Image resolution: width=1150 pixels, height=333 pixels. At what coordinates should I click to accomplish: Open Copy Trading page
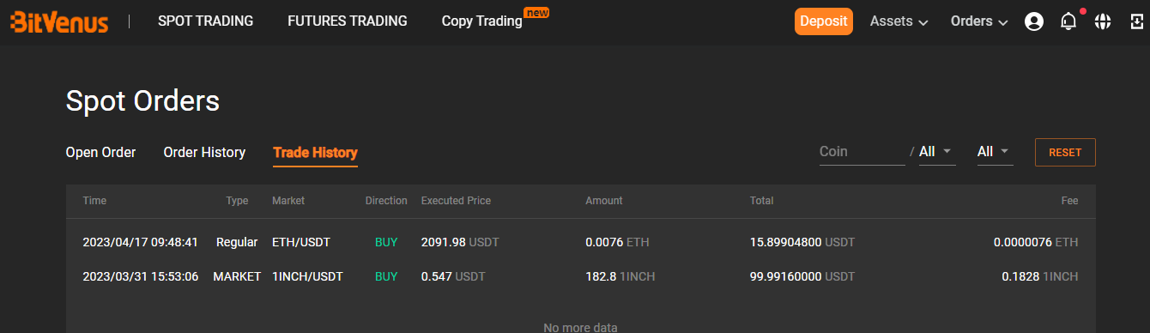coord(482,21)
